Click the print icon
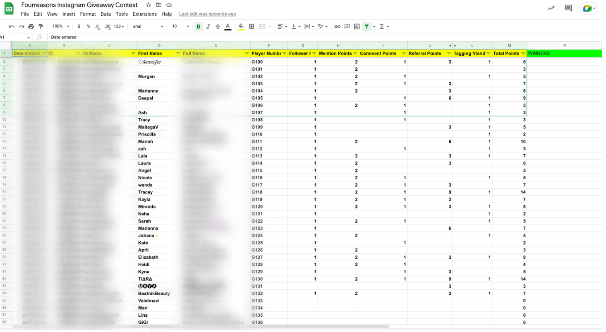606x332 pixels. [31, 26]
